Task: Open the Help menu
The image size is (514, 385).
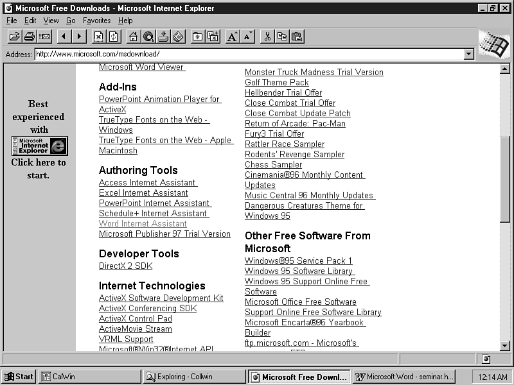Action: point(125,21)
